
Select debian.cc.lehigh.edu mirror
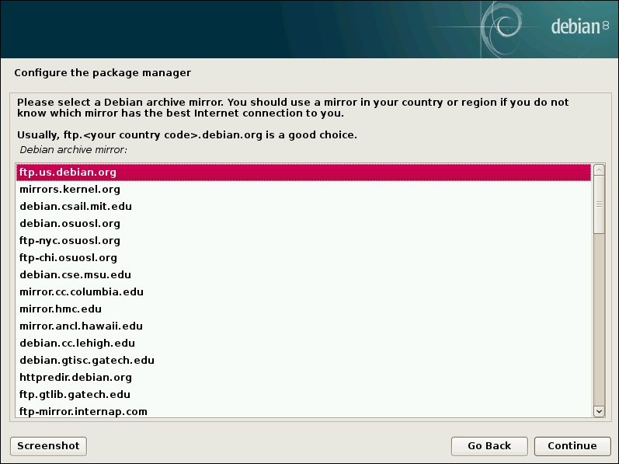[304, 344]
